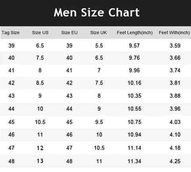This screenshot has width=191, height=172.
Task: Select the Feet Length(inch) header
Action: click(134, 33)
